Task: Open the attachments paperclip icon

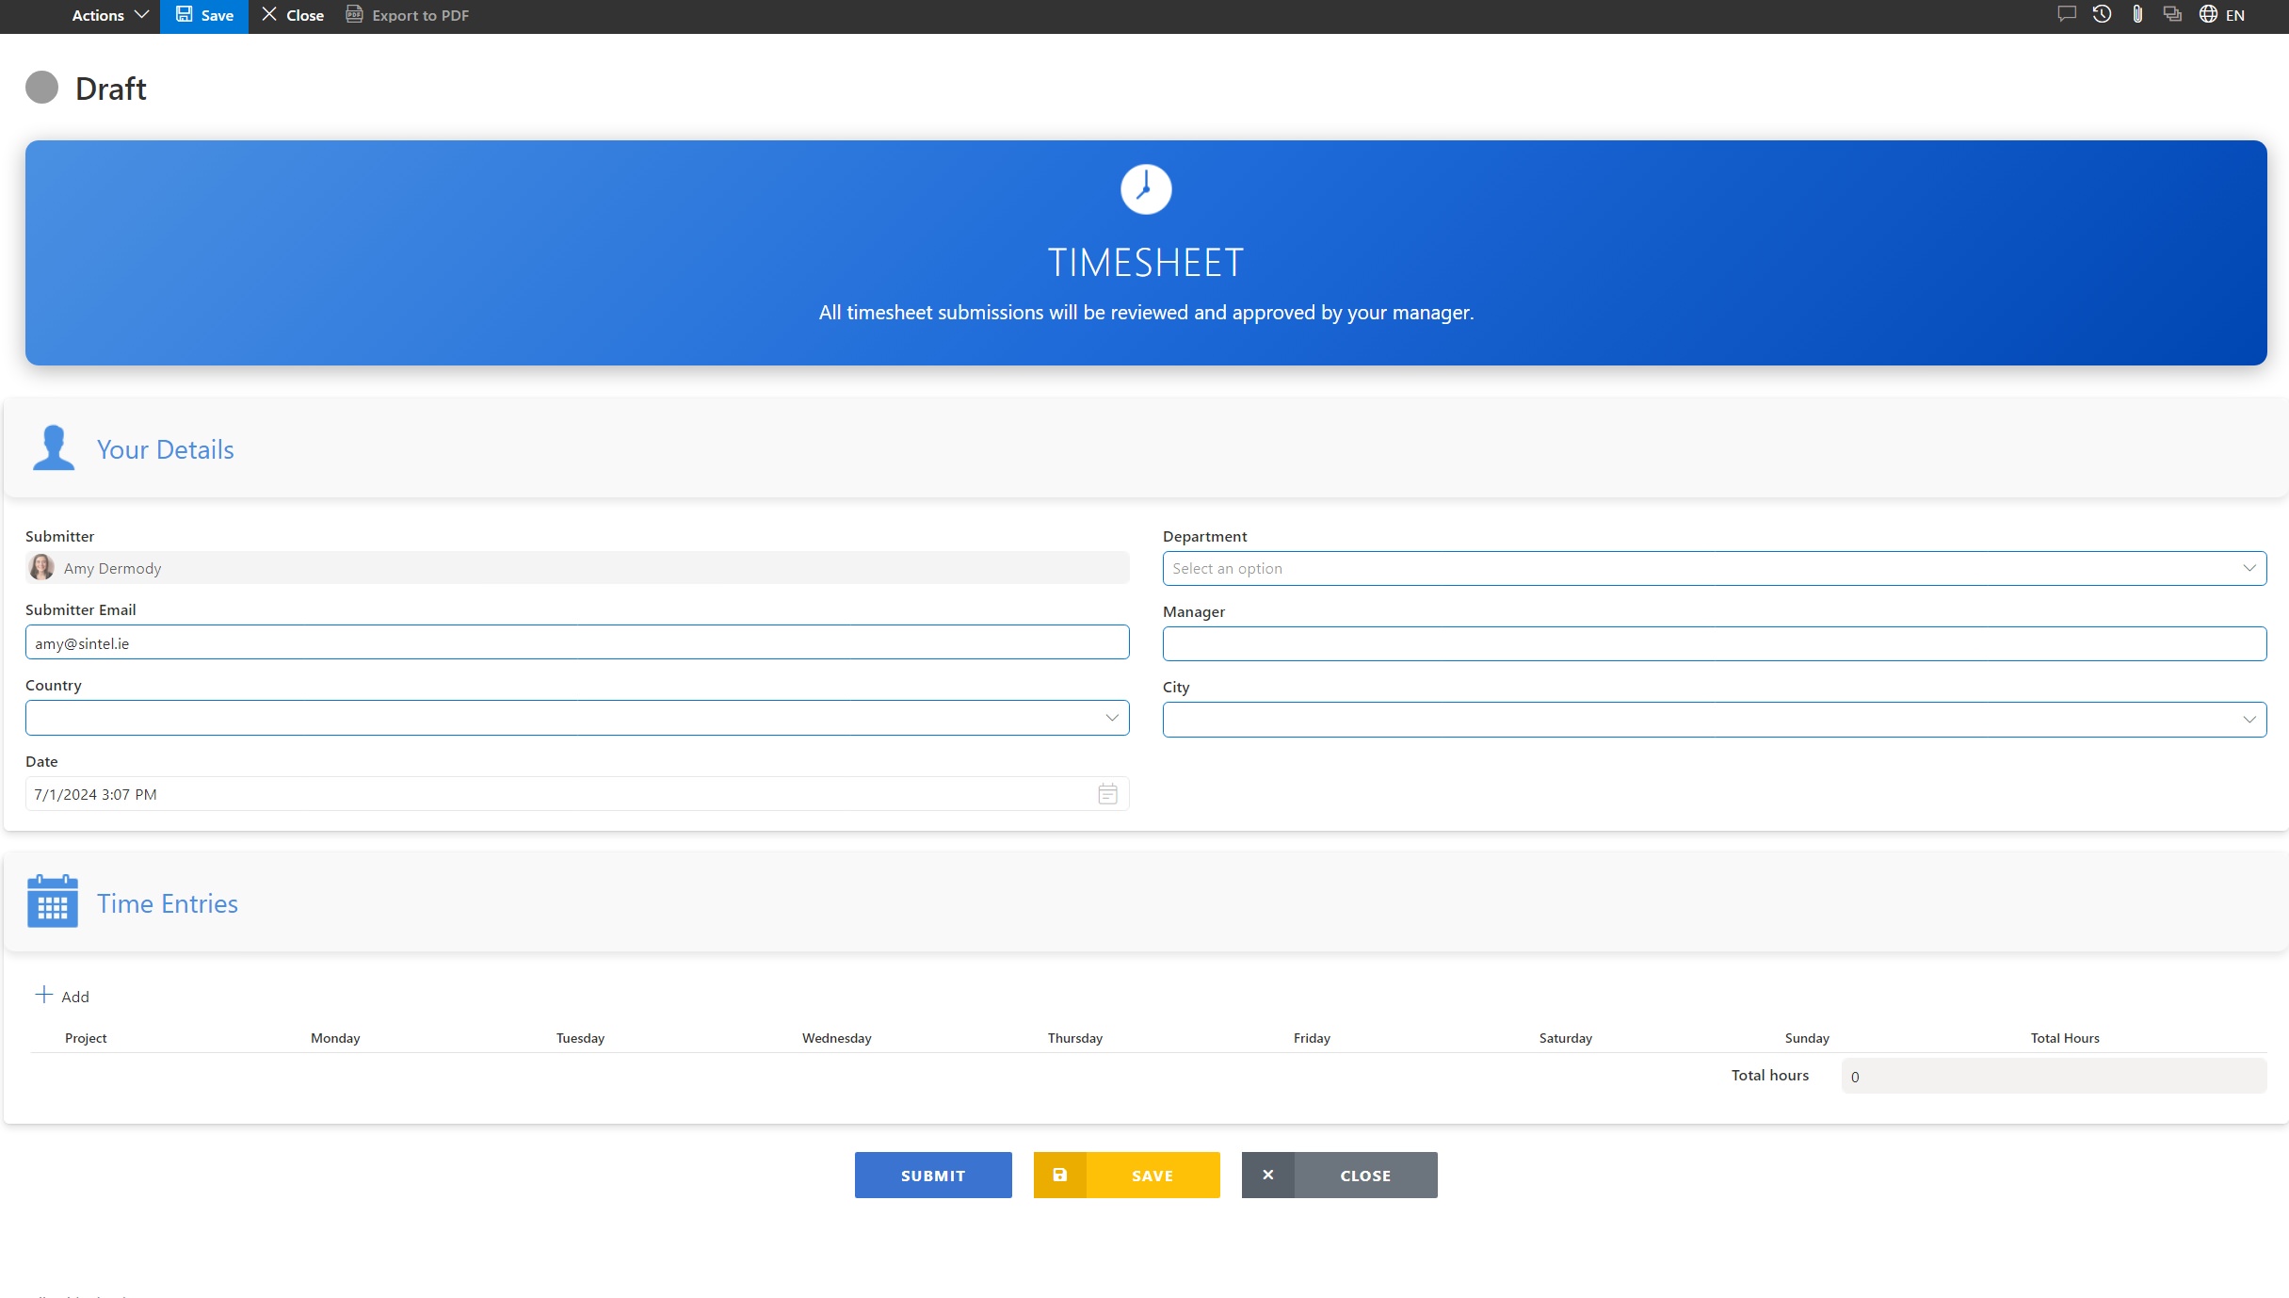Action: (x=2136, y=15)
